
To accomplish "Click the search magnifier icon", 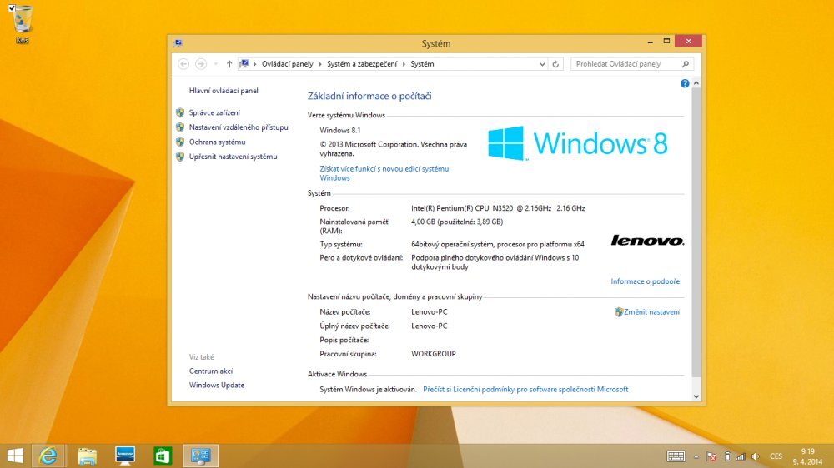I will tap(686, 64).
